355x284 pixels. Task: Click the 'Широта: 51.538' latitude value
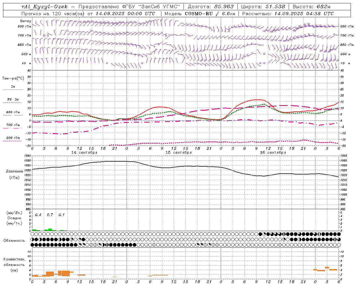coord(263,7)
